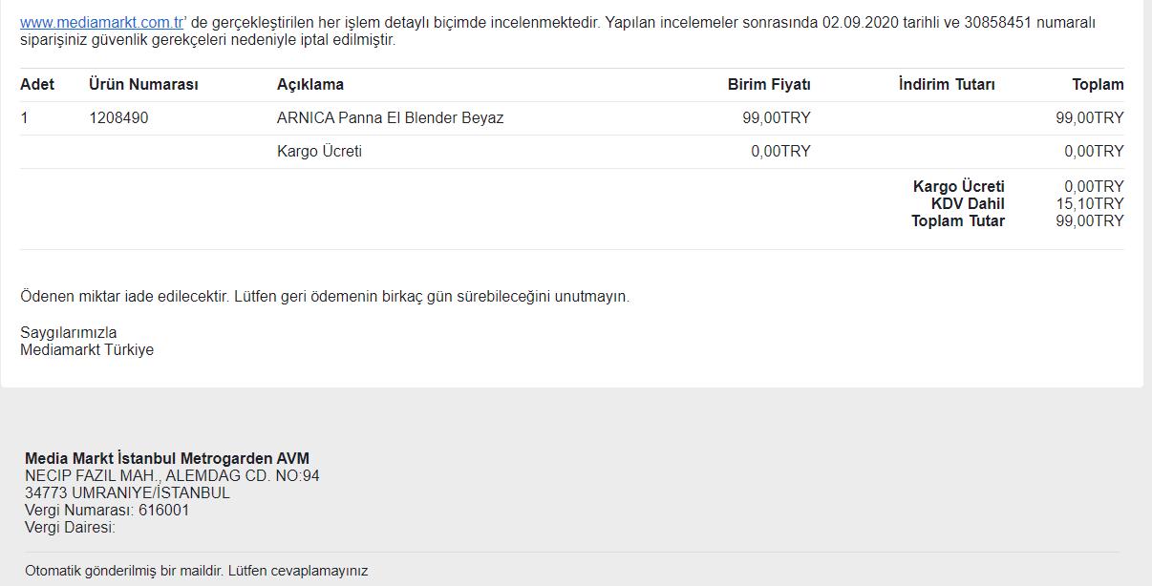Click the Açıklama column header

[310, 85]
